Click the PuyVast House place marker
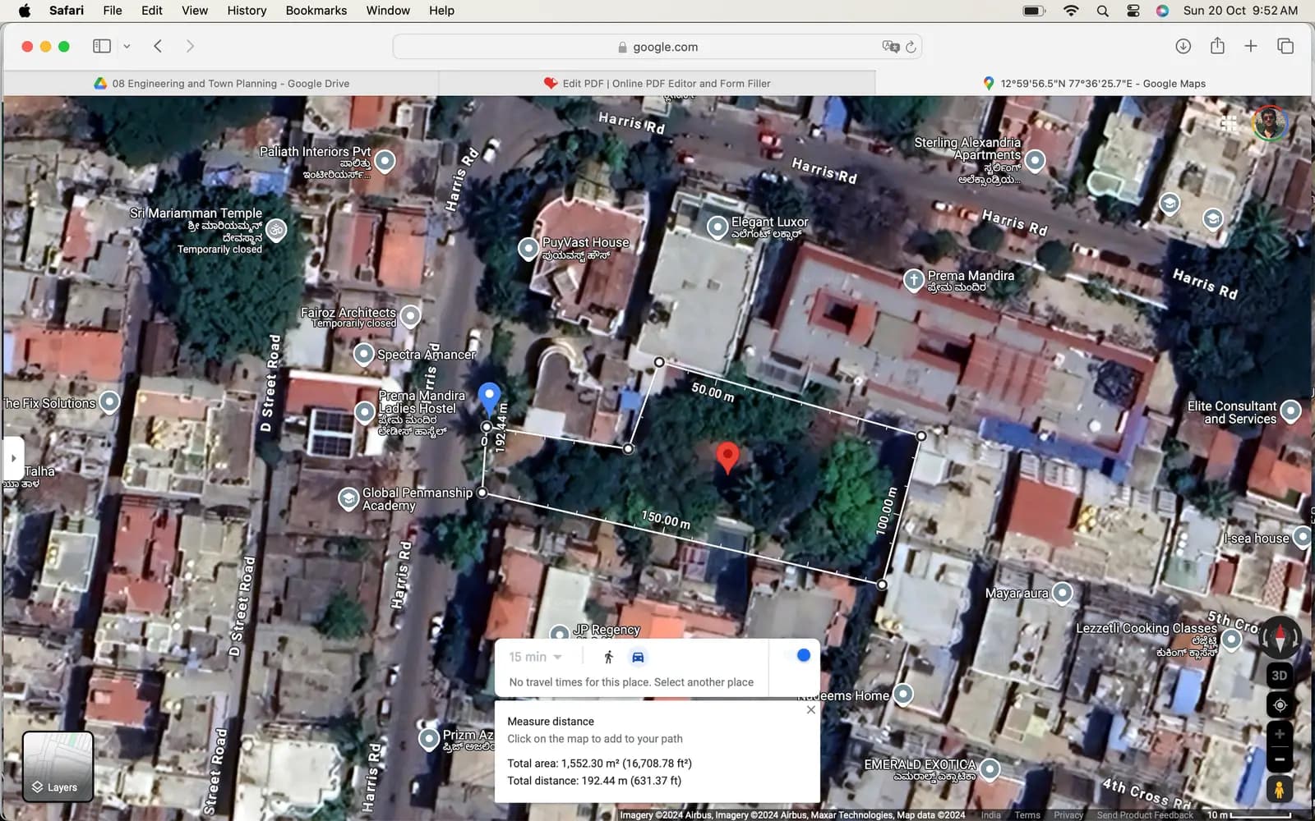 [528, 249]
